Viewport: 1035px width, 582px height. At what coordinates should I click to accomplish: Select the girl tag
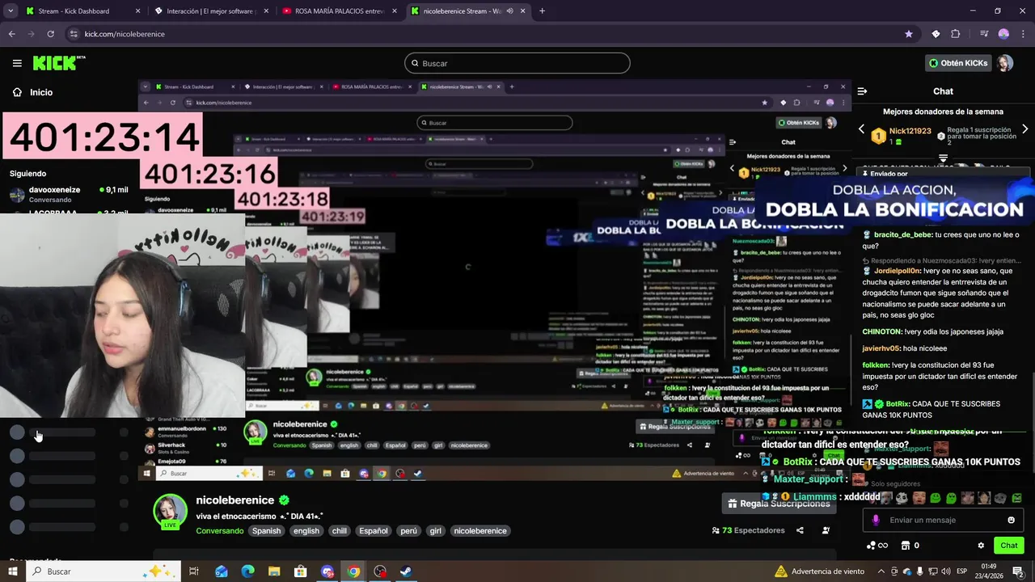(436, 531)
